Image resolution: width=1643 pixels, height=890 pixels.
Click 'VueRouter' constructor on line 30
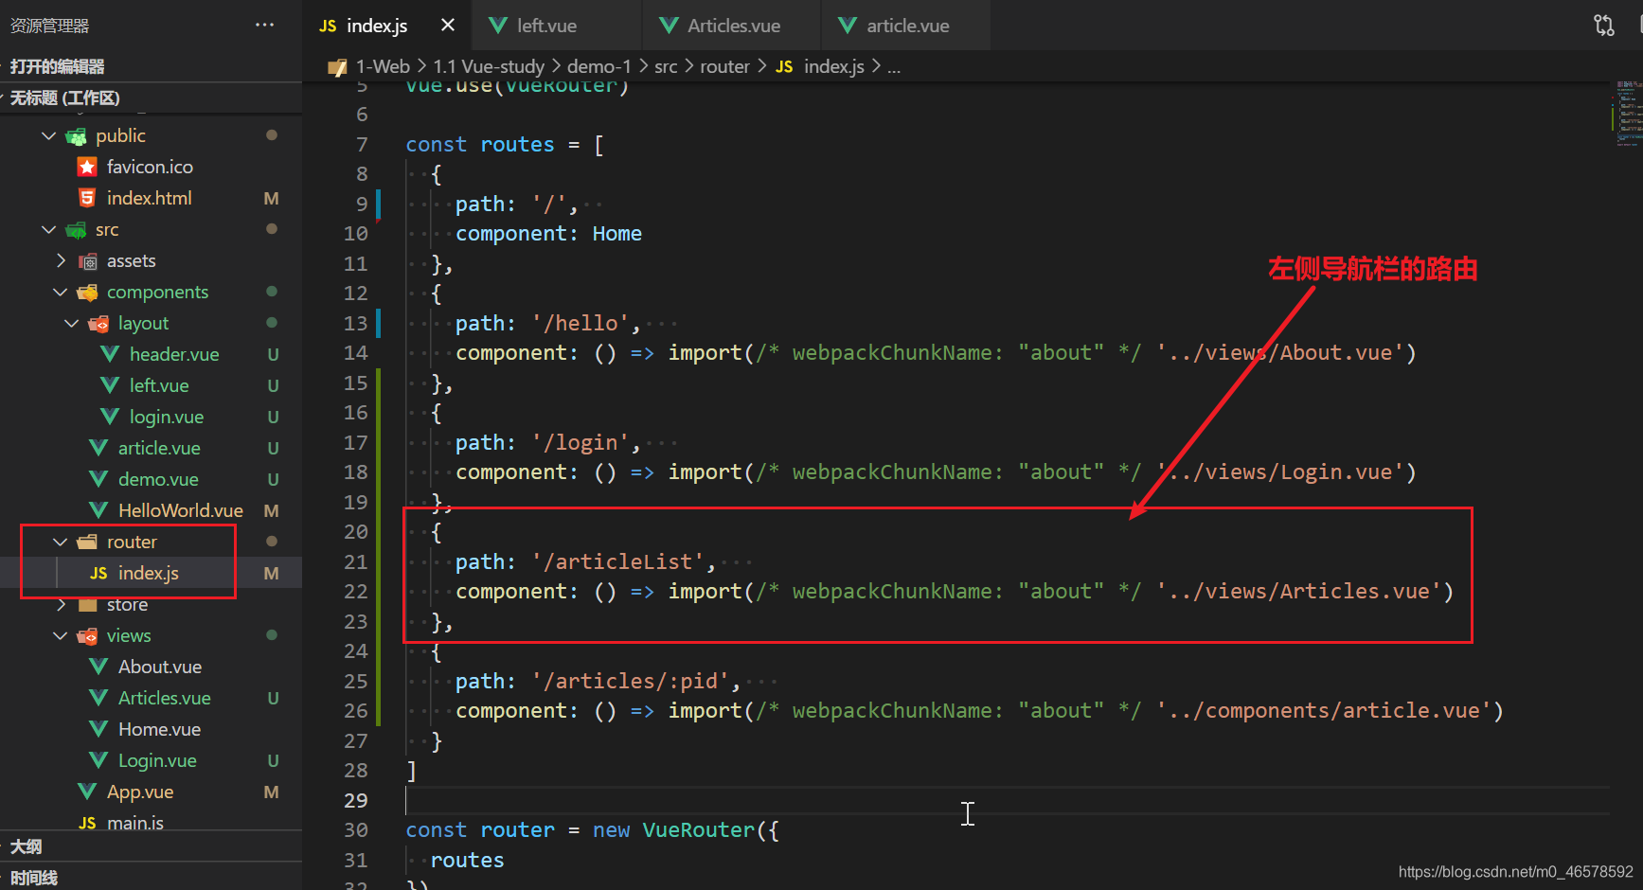[x=699, y=829]
